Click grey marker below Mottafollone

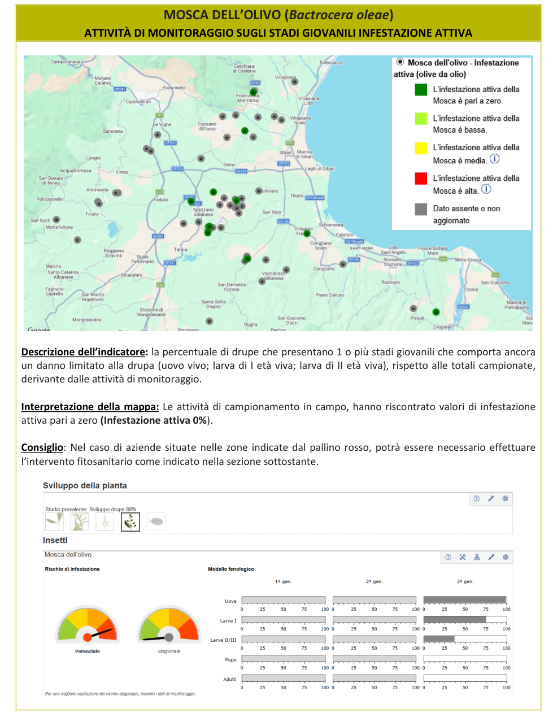pyautogui.click(x=77, y=240)
